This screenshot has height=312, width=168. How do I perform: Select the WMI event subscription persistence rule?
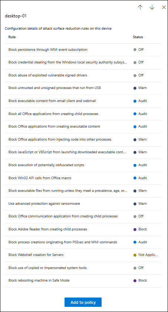pos(83,50)
